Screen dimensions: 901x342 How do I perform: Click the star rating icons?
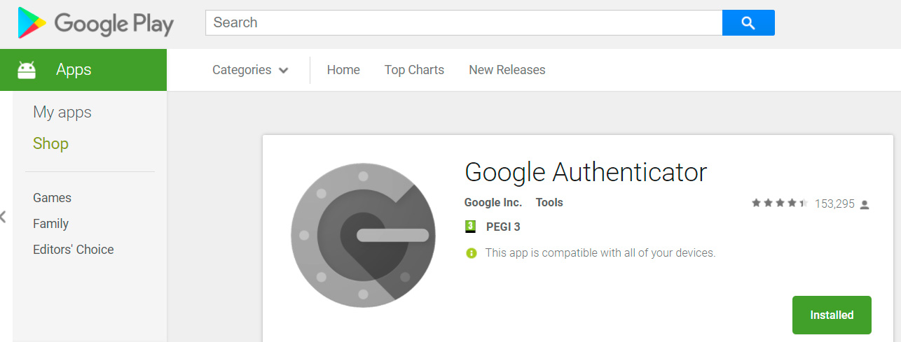[x=780, y=204]
